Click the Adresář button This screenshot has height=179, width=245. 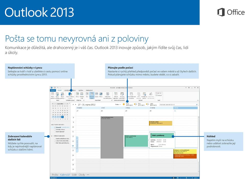pos(159,95)
